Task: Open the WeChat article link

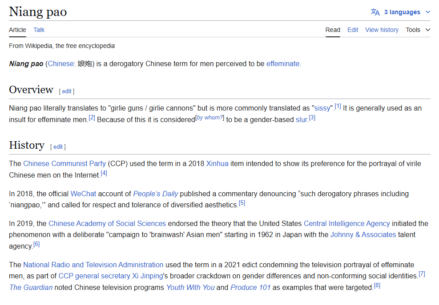Action: [x=83, y=194]
